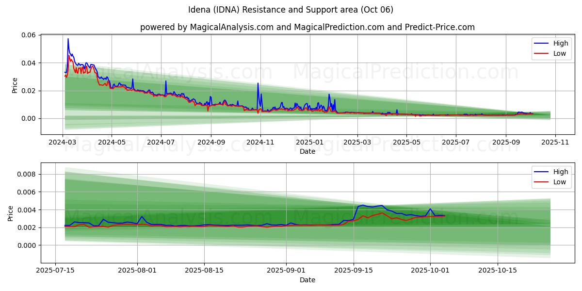The height and width of the screenshot is (291, 582).
Task: Click the 0.06 price tick on top chart
Action: [x=29, y=35]
